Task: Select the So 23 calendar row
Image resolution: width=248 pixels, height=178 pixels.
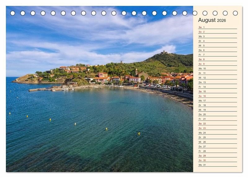Action: 218,128
